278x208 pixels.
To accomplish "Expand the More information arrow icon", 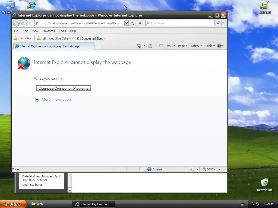I will coord(37,100).
